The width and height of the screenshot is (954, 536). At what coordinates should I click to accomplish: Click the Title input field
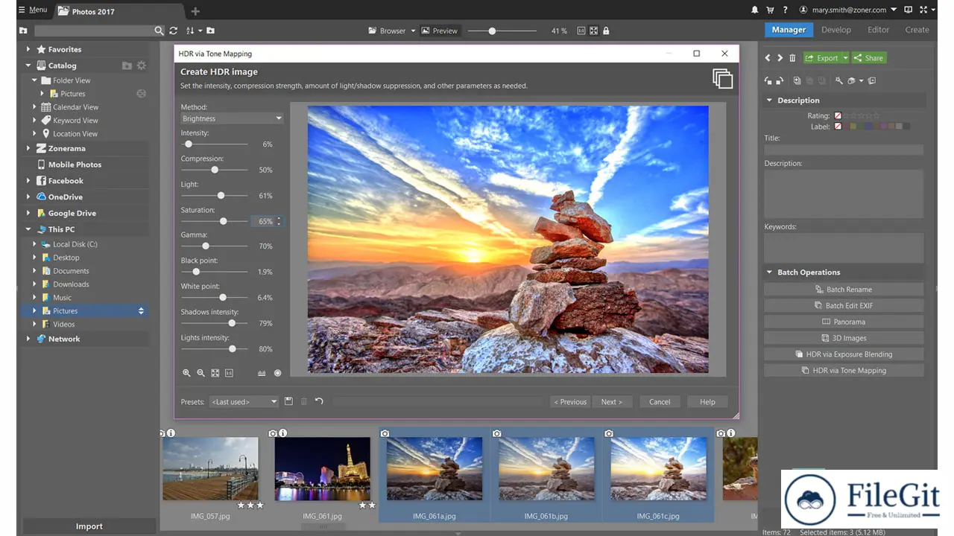pyautogui.click(x=844, y=150)
